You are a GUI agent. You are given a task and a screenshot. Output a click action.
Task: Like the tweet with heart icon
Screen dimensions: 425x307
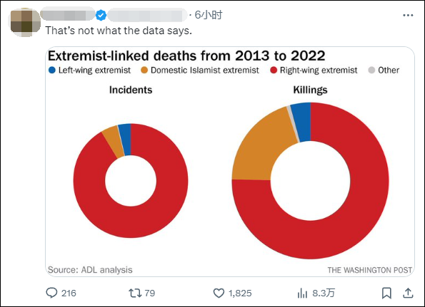(x=219, y=293)
